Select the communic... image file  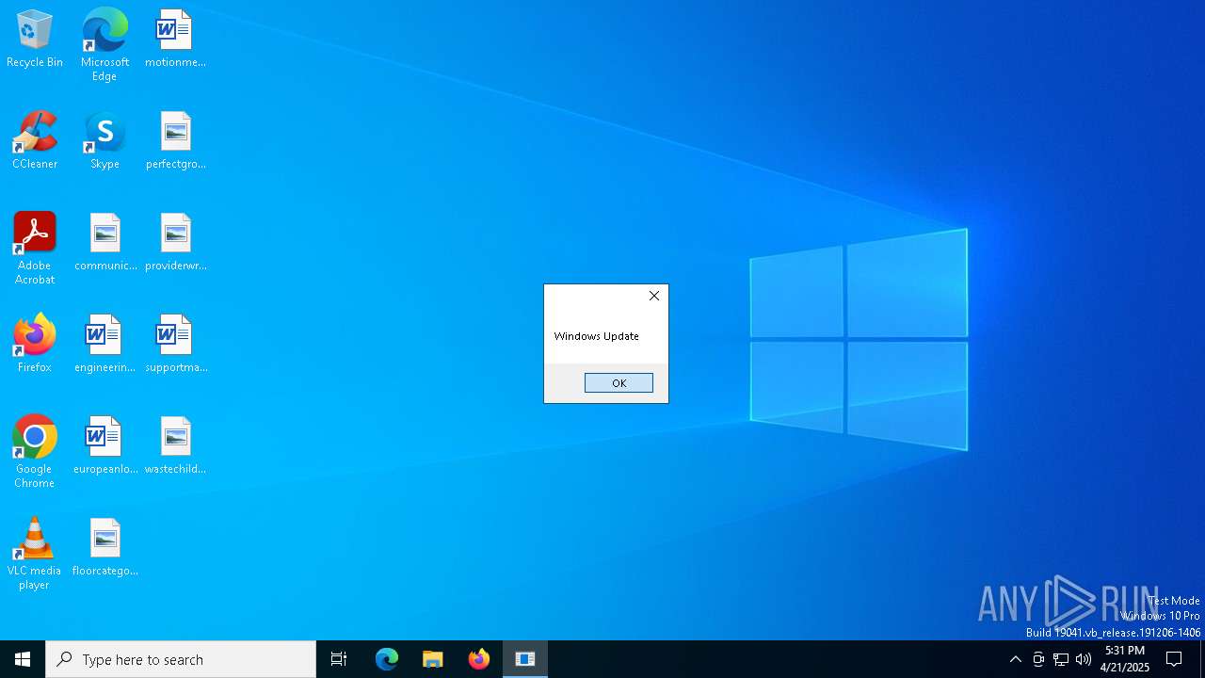click(x=104, y=242)
